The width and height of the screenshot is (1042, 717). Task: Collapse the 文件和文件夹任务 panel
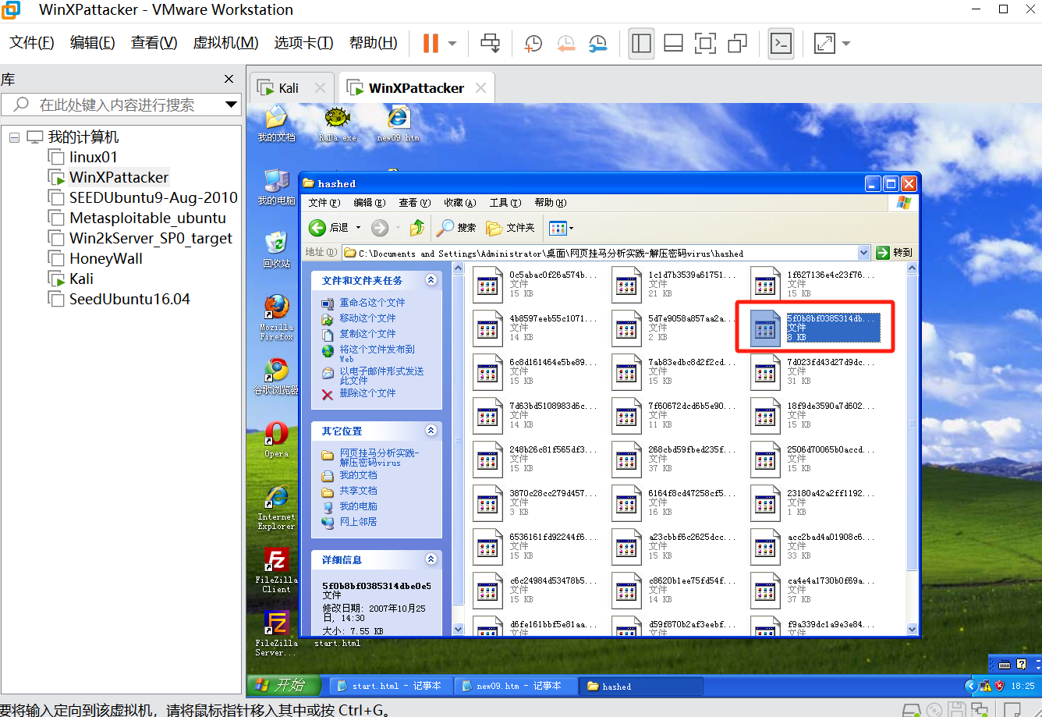coord(431,280)
